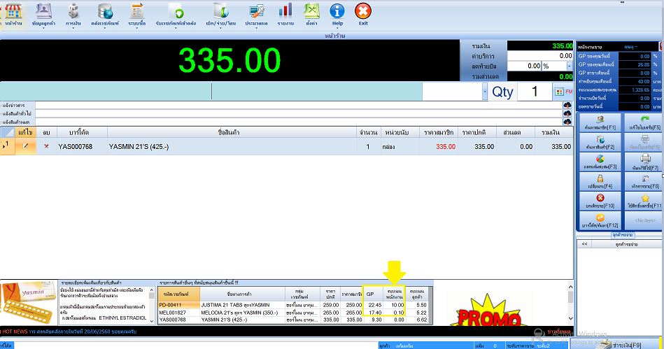Open the storefront (หน้าร้าน) toolbar icon
664x349 pixels.
coord(13,14)
